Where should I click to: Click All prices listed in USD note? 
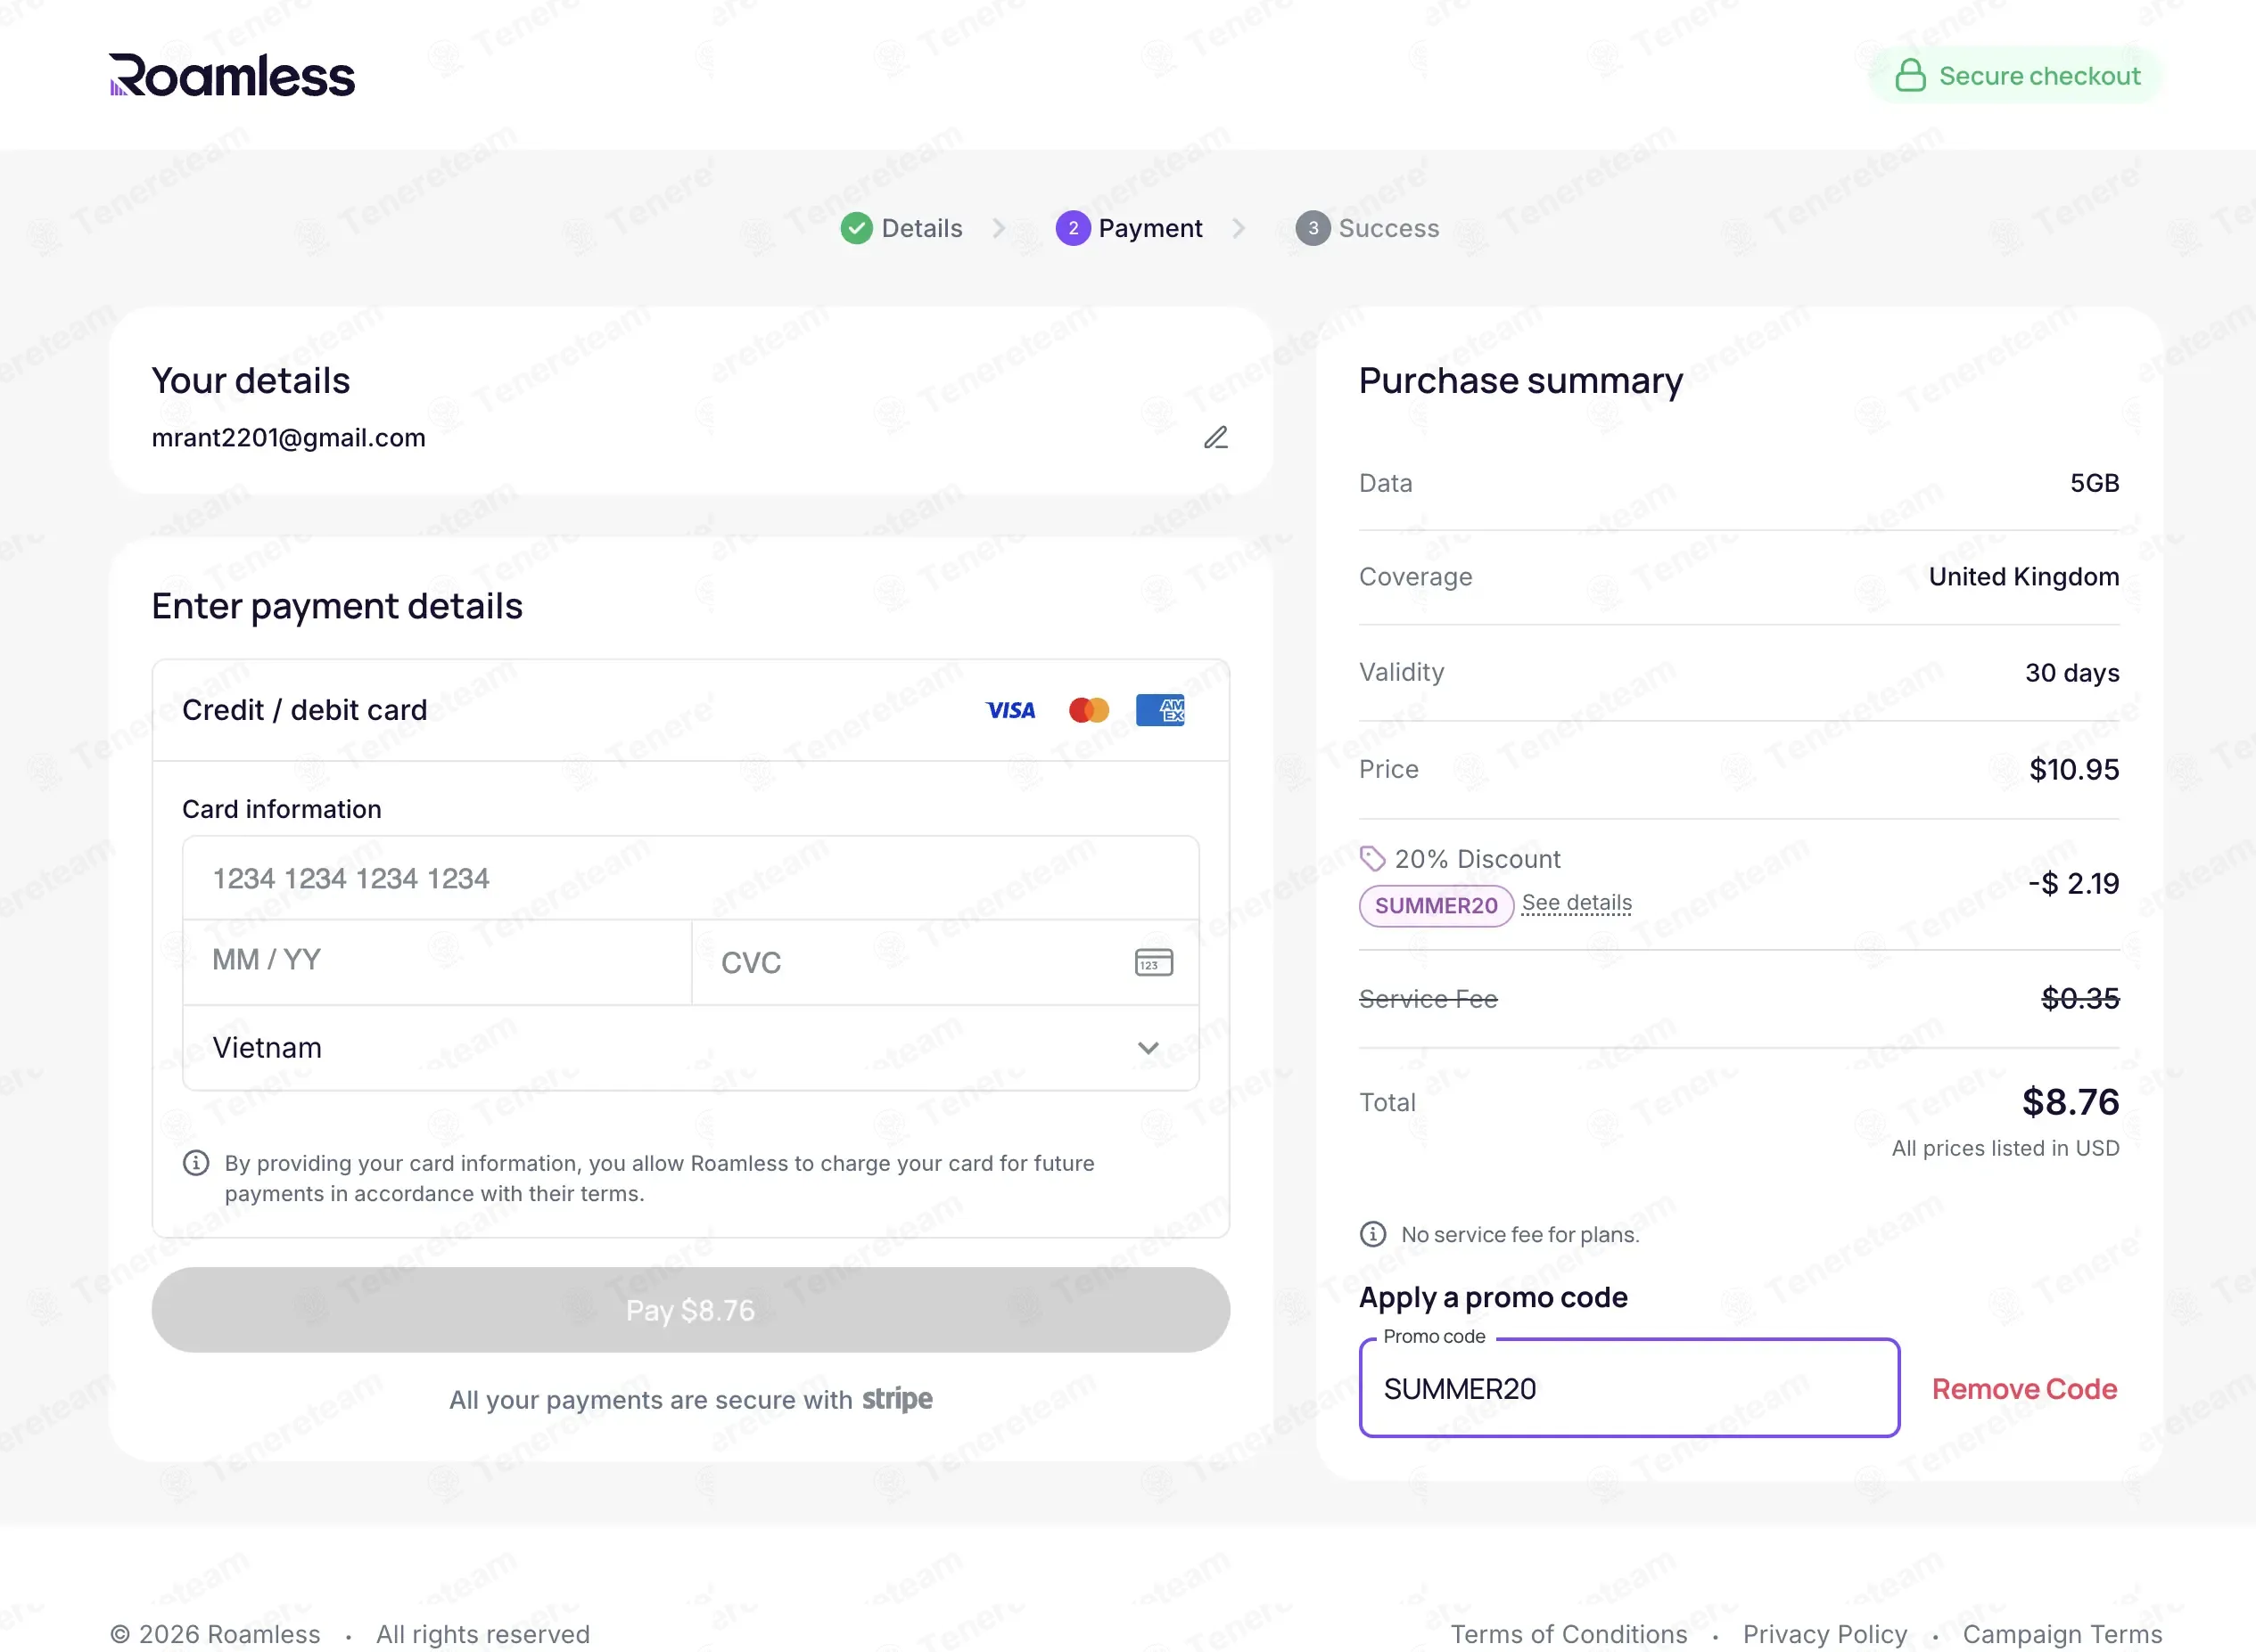(x=2005, y=1148)
